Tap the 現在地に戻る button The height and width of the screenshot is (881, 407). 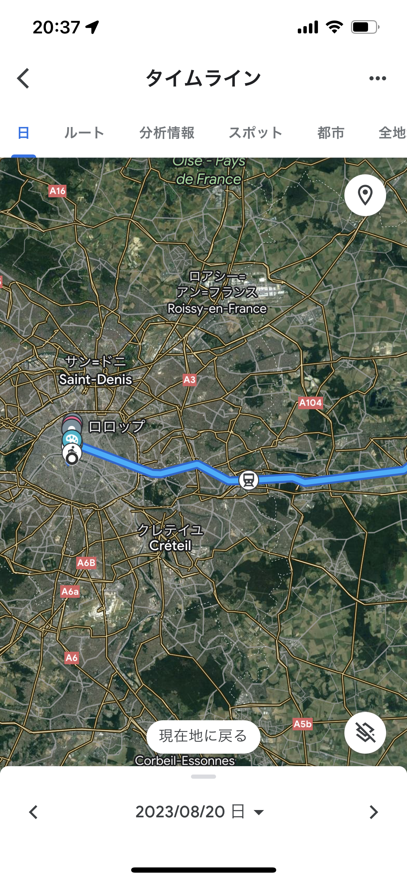tap(203, 736)
